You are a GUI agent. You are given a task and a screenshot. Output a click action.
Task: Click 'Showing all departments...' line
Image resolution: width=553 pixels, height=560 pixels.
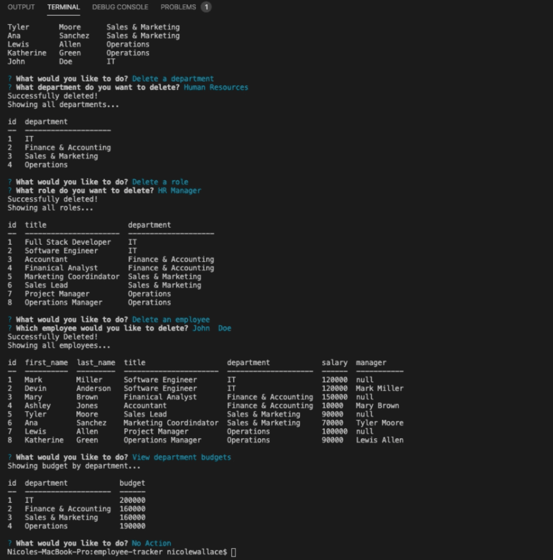tap(63, 104)
